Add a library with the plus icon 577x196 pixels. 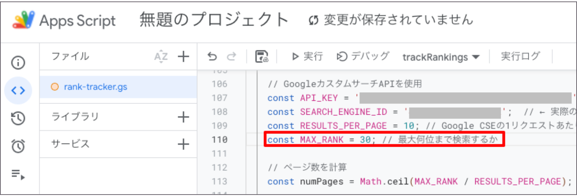[184, 117]
